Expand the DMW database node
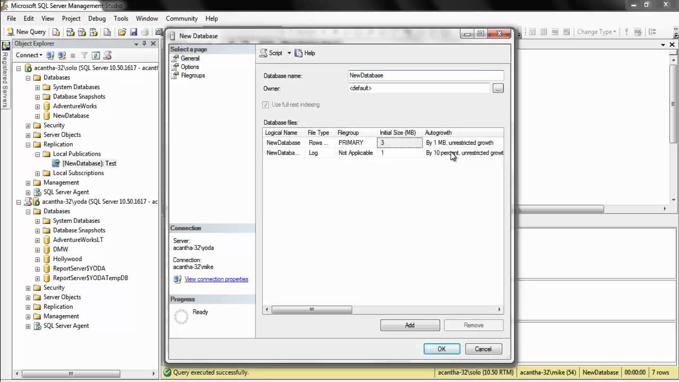 [x=37, y=249]
